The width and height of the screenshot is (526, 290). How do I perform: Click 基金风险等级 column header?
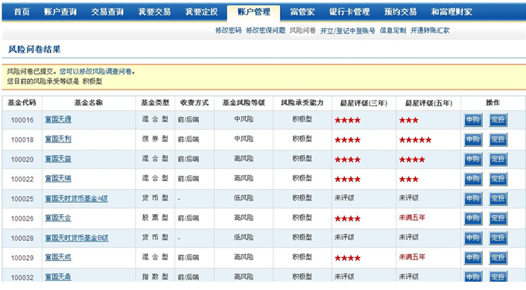(x=244, y=103)
